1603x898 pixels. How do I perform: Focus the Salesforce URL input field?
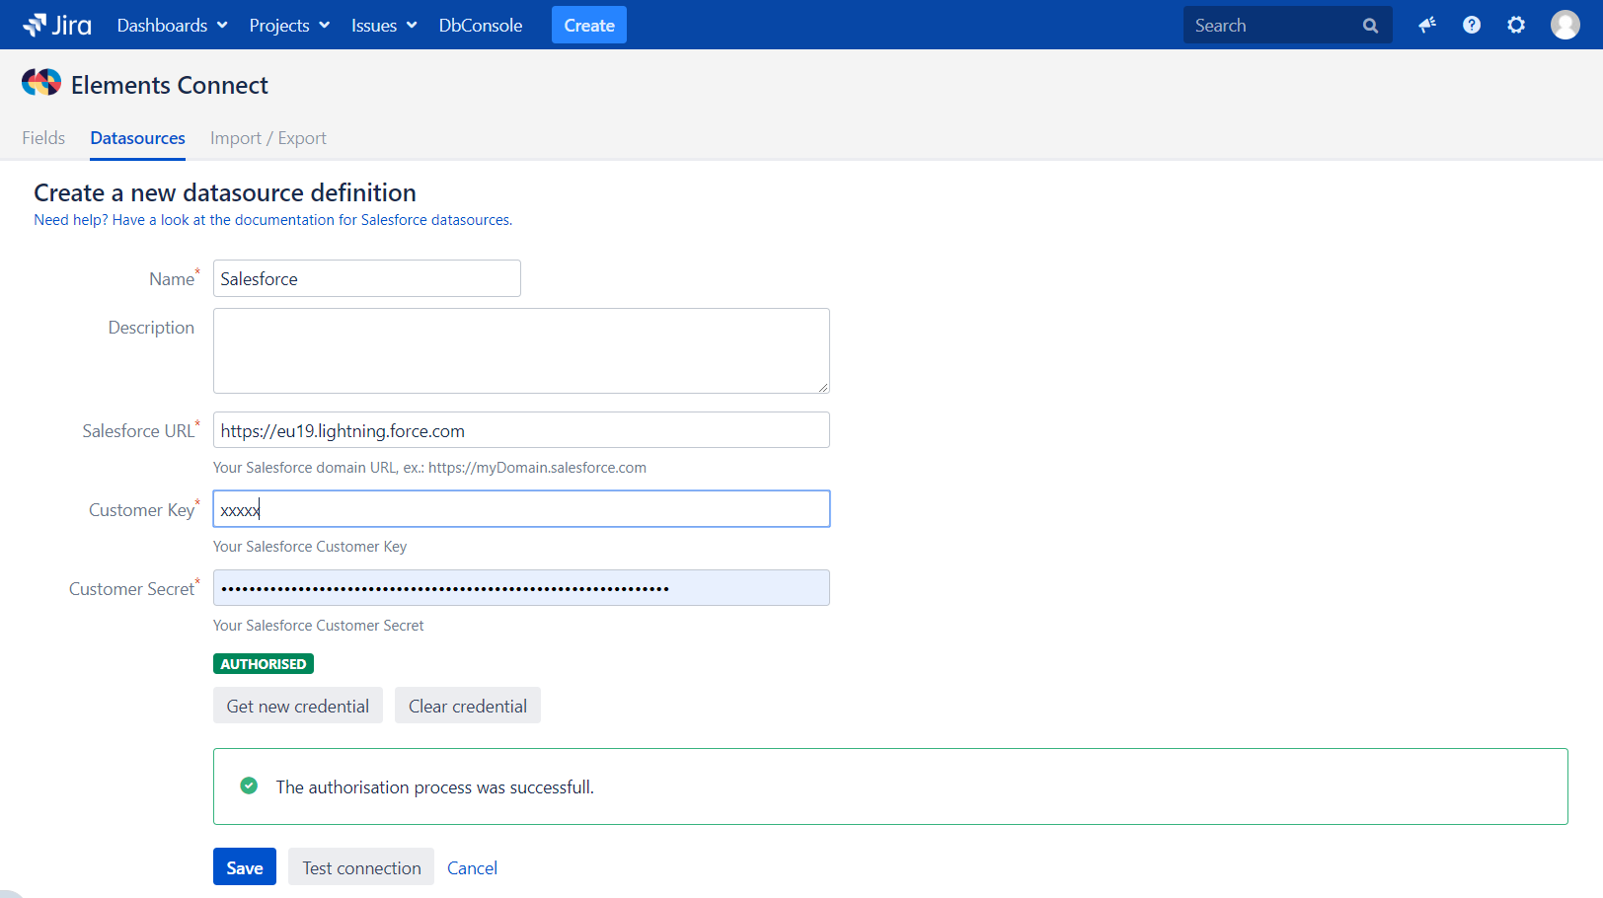521,430
